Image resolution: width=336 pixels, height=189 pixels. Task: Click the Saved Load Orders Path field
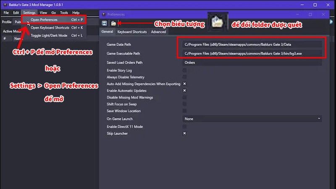[x=252, y=63]
